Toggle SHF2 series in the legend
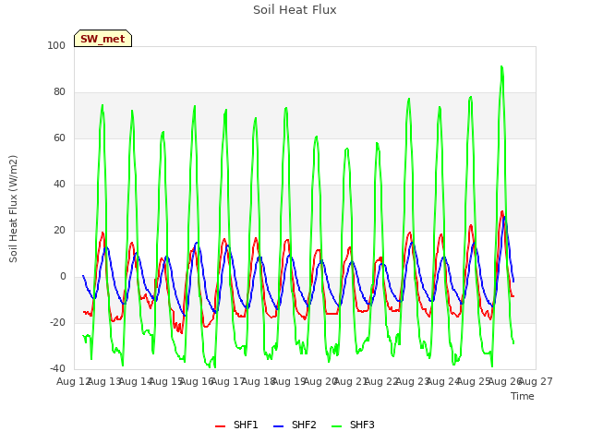Viewport: 591px width, 443px height. 295,425
